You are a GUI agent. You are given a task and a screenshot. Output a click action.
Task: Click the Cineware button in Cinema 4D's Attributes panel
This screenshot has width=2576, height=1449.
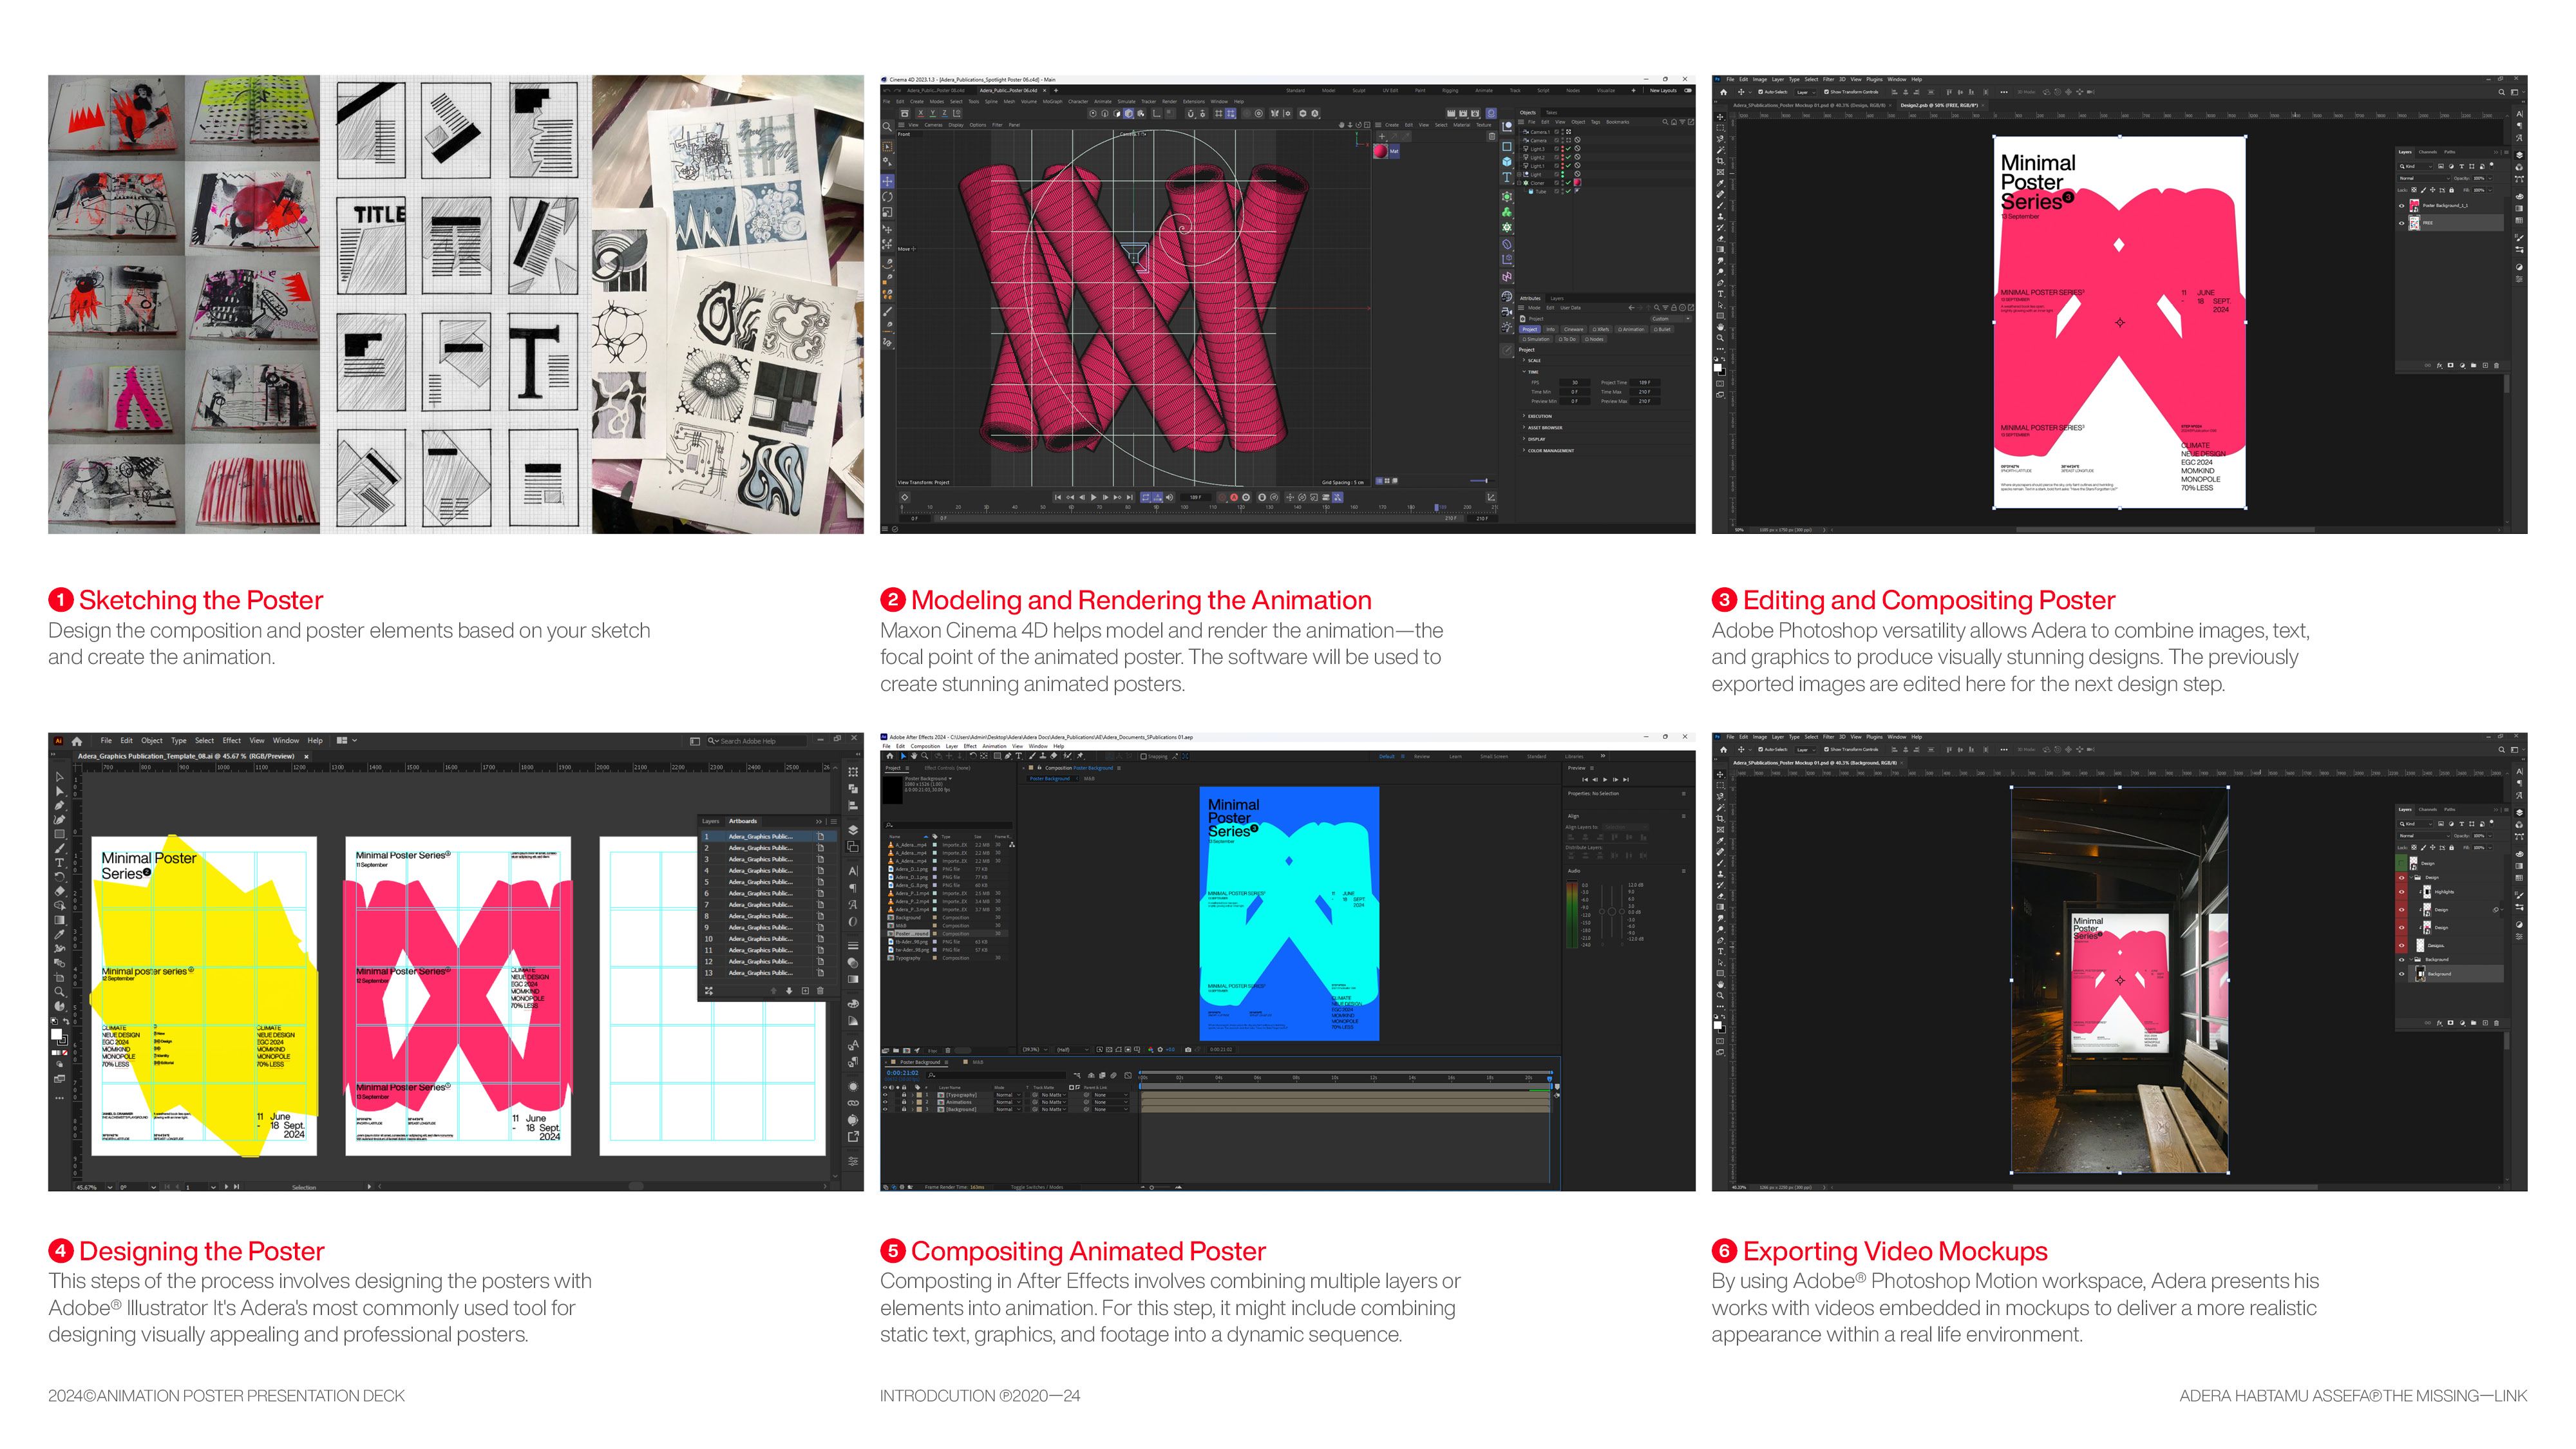click(x=1574, y=330)
